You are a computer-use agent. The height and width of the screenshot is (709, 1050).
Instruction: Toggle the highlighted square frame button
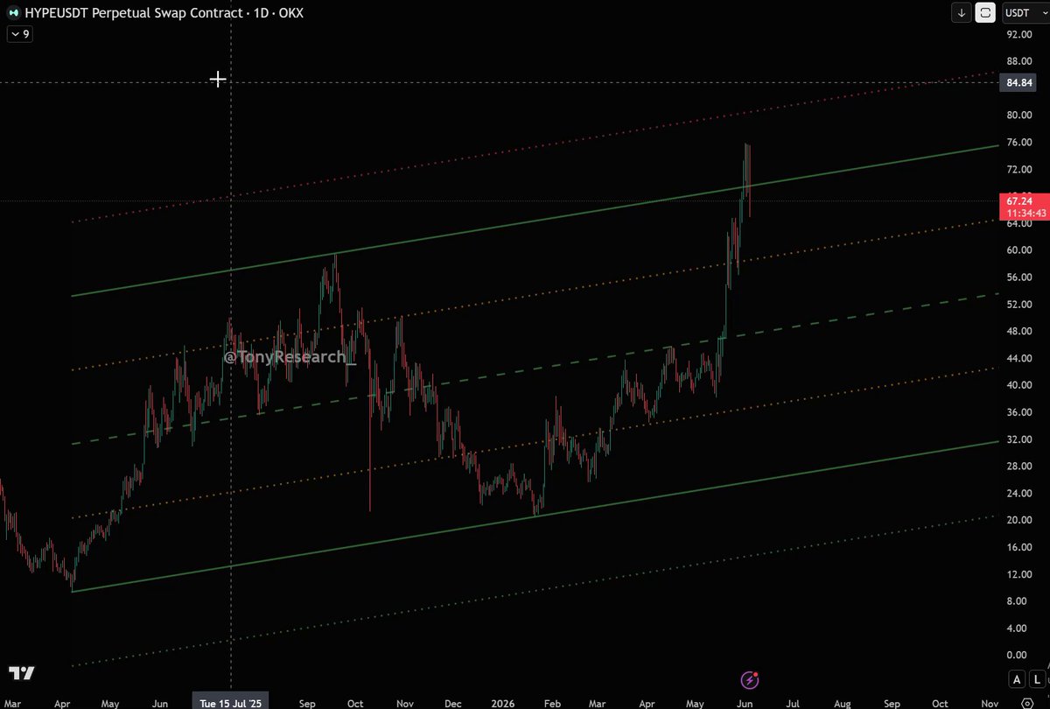[985, 12]
